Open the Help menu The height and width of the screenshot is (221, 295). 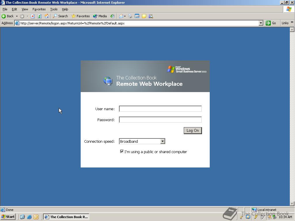click(65, 9)
